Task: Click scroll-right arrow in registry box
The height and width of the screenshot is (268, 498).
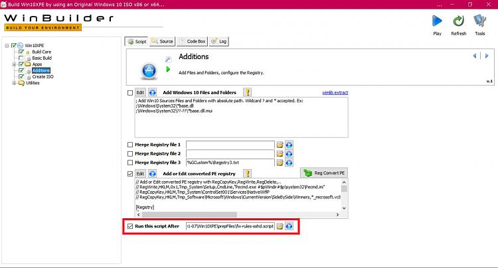Action: [337, 215]
